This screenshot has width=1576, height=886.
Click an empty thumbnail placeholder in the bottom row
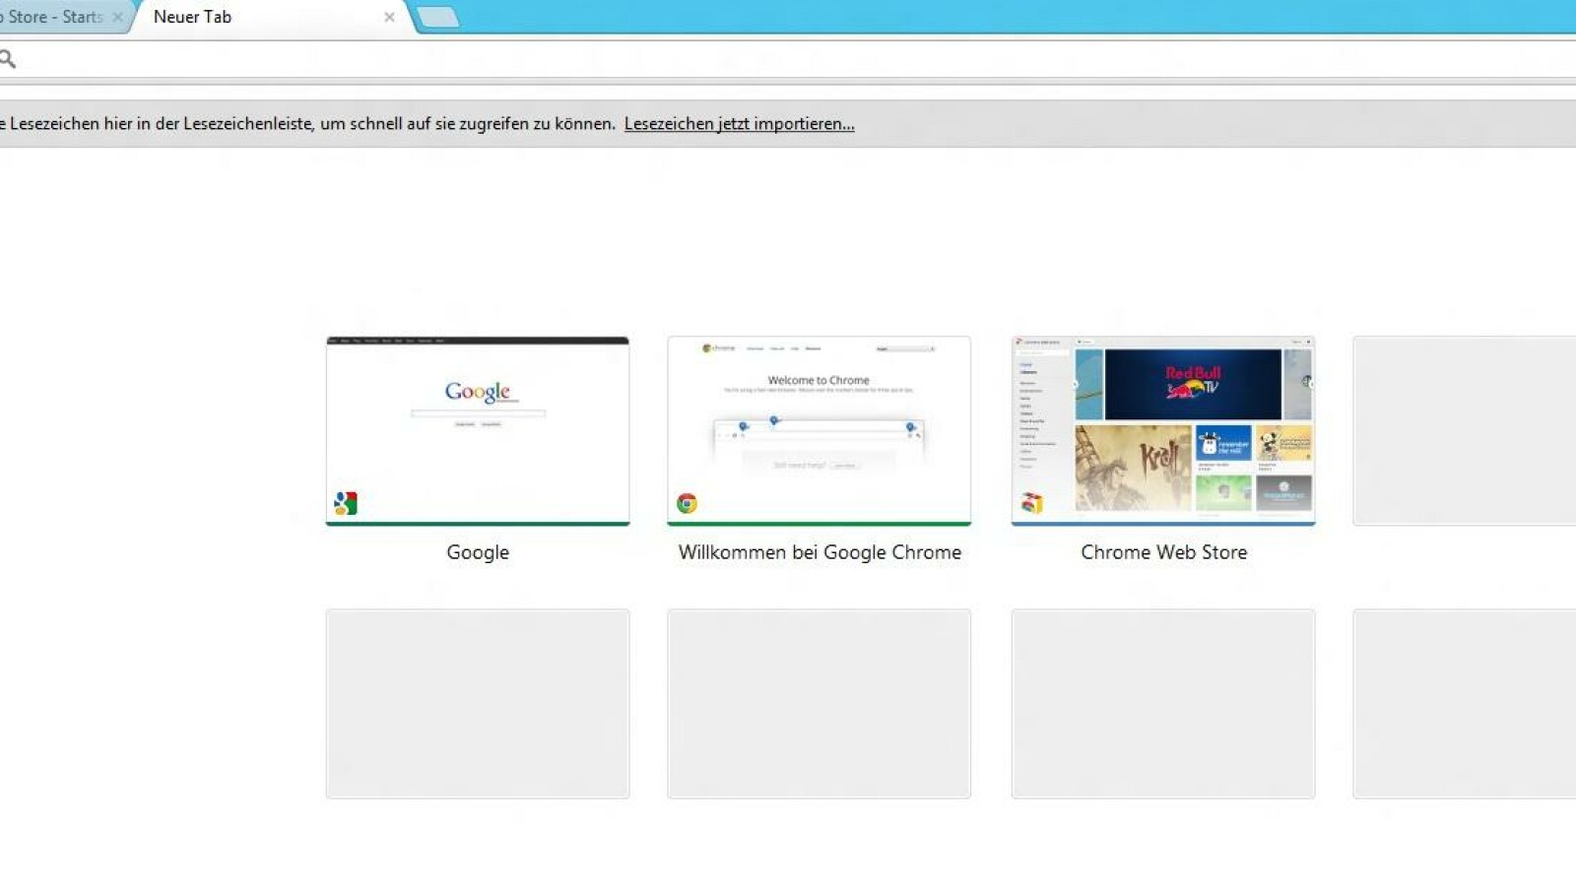point(477,702)
